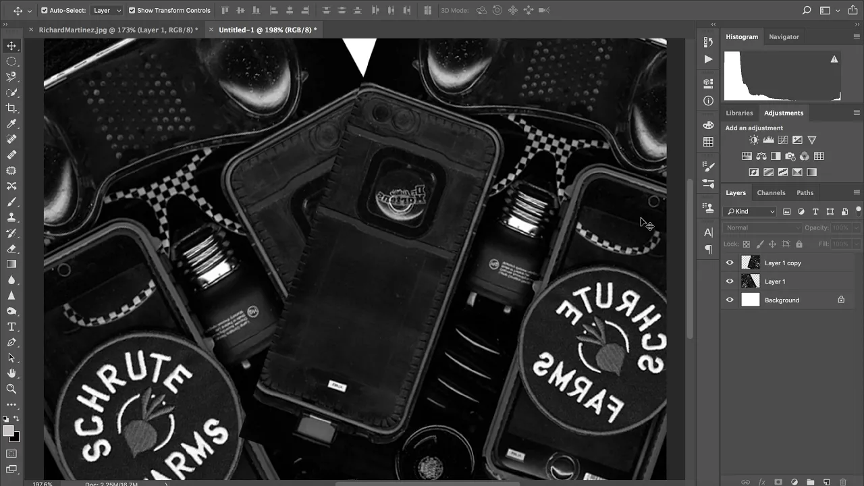Click the search icon in options bar
Screen dimensions: 864x486
pos(807,10)
